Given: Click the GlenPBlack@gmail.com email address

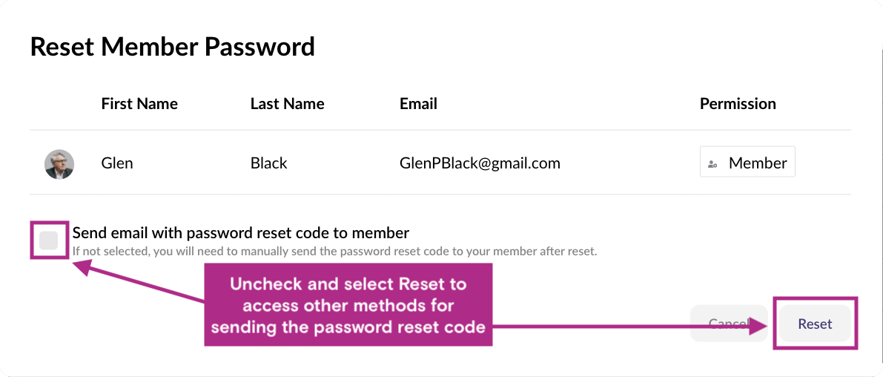Looking at the screenshot, I should click(479, 163).
